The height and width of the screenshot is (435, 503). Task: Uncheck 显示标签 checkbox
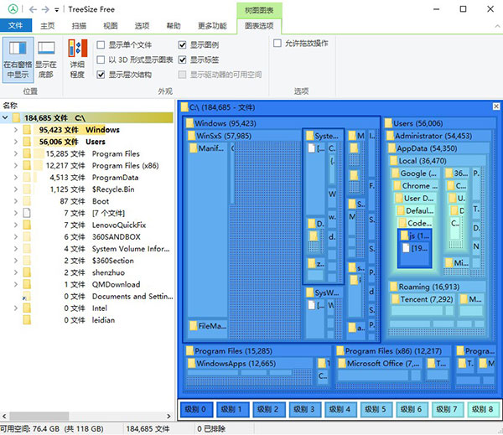(182, 60)
